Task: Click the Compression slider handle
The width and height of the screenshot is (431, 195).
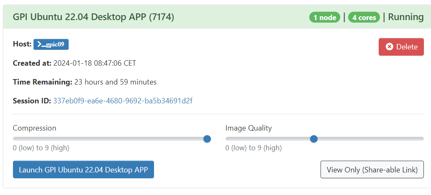Action: 207,139
